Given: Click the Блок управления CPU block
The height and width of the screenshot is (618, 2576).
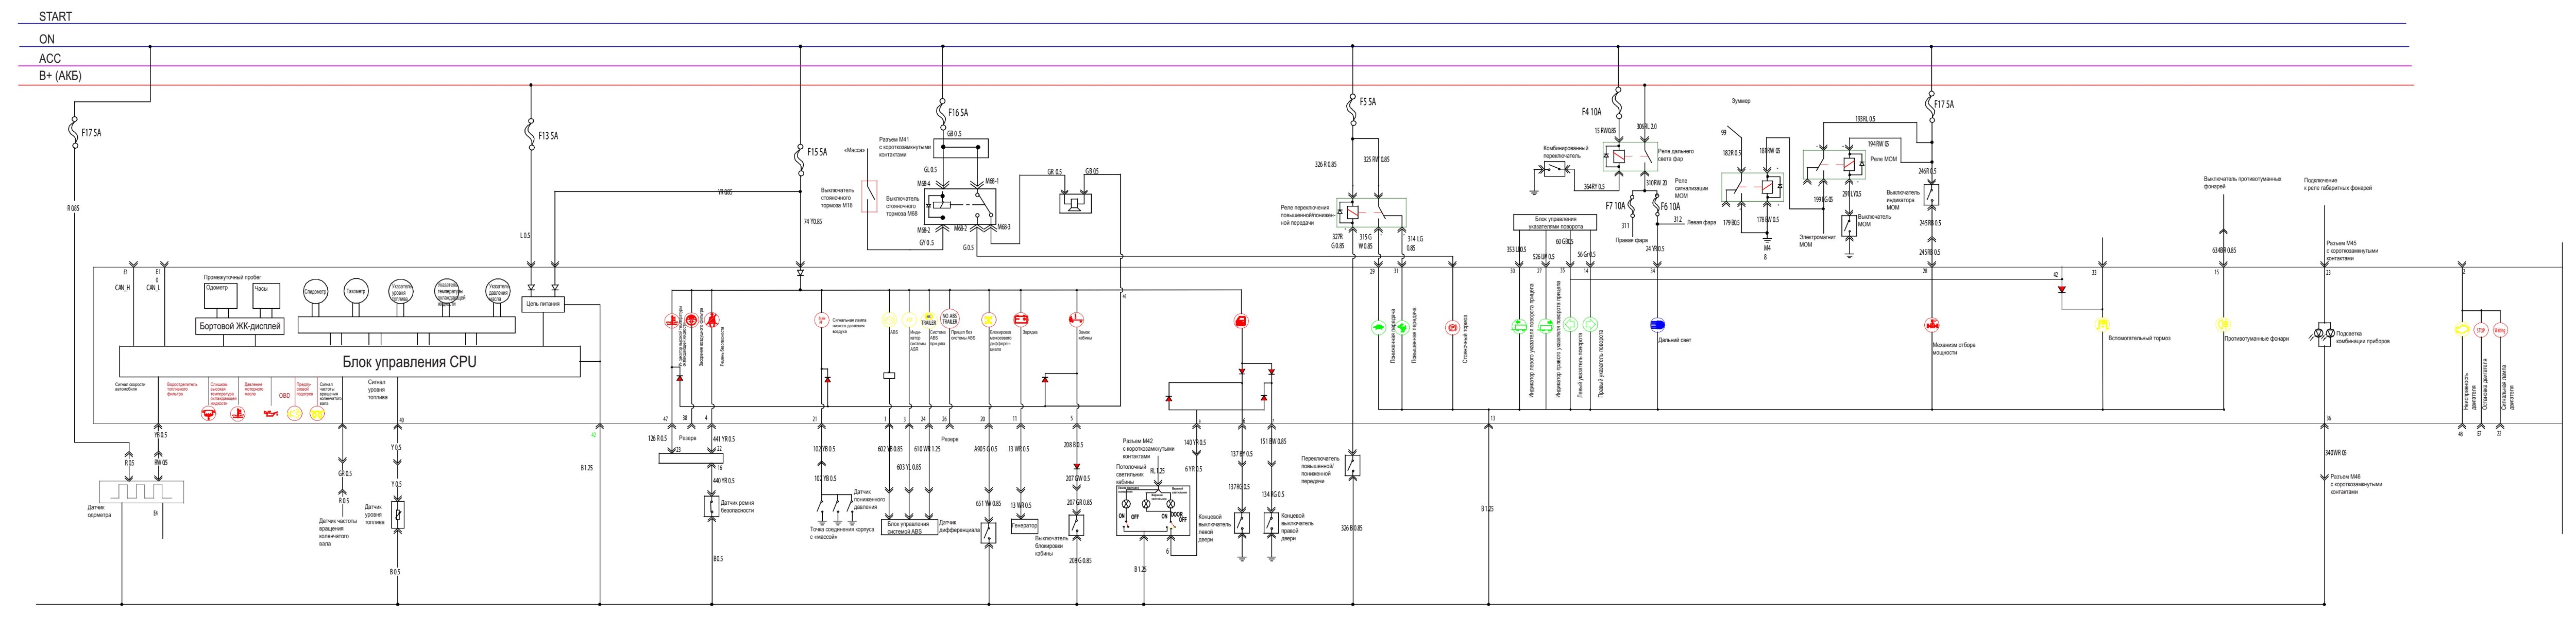Looking at the screenshot, I should point(349,361).
